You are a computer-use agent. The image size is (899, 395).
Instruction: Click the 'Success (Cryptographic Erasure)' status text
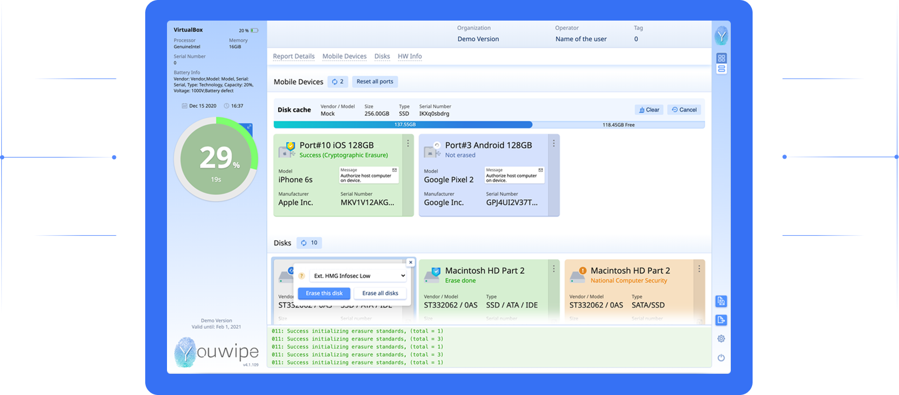pos(344,155)
